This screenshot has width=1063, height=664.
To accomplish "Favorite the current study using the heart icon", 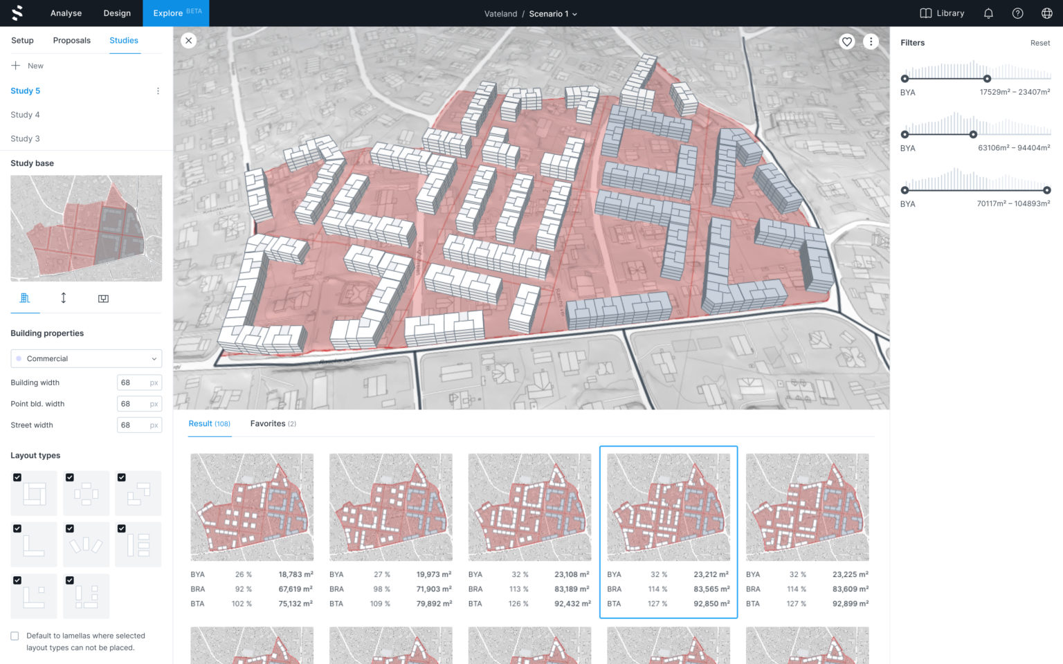I will click(847, 41).
